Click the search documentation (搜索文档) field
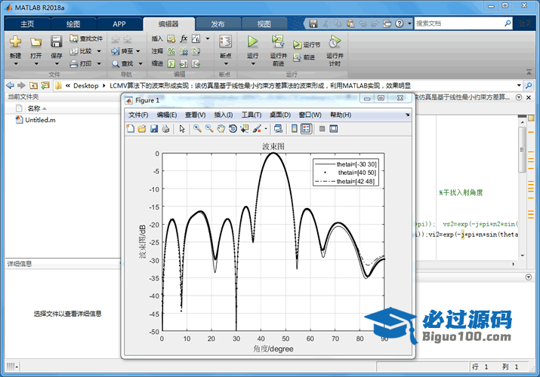Screen dimensions: 540x377 (459, 23)
